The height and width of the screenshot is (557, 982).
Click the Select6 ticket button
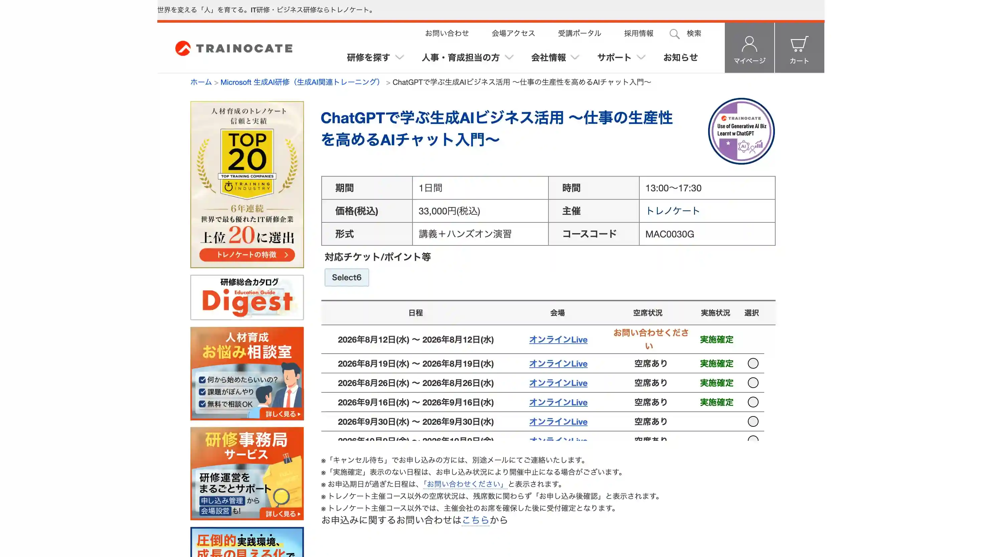click(x=347, y=277)
